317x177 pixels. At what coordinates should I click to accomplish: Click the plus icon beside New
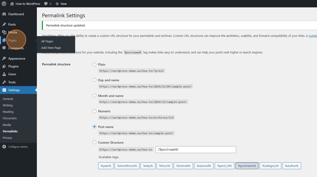[x=57, y=4]
